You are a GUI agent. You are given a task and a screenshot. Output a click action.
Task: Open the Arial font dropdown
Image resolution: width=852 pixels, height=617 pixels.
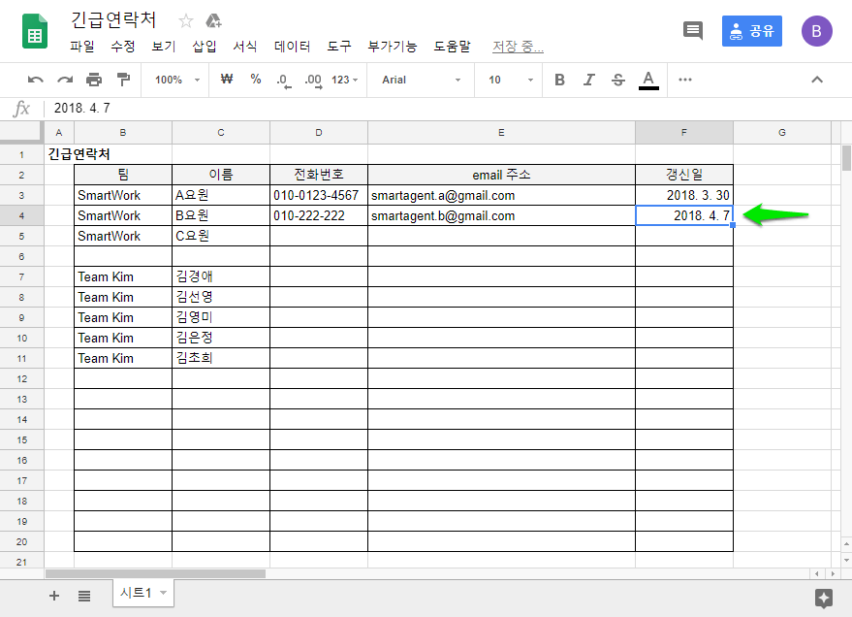[417, 80]
